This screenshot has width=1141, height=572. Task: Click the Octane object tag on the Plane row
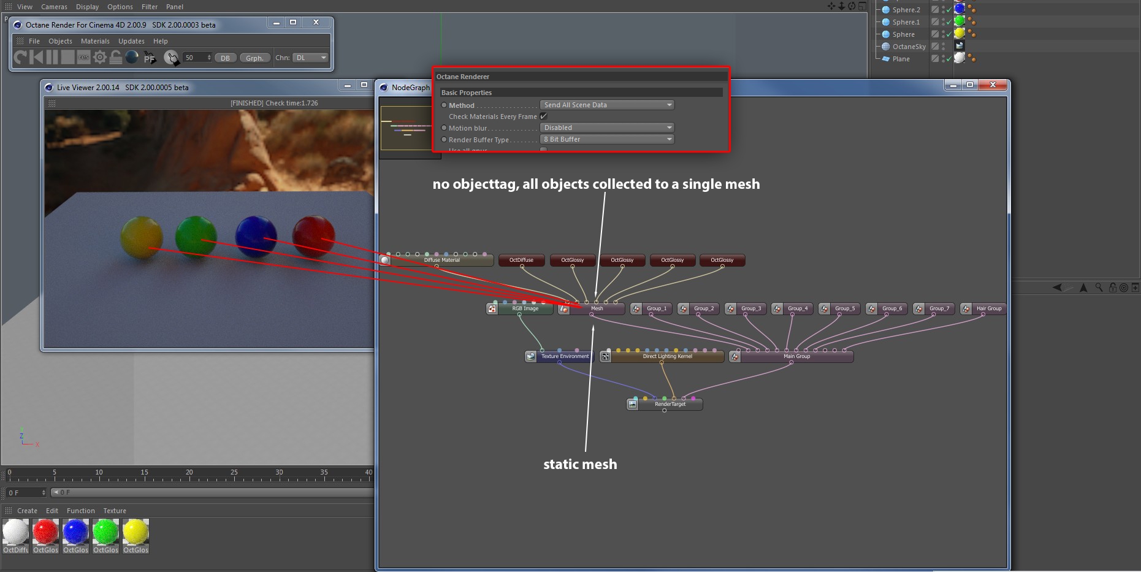(x=972, y=58)
